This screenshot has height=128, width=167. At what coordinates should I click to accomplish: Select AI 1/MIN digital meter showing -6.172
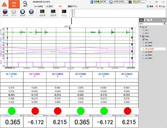pos(35,121)
